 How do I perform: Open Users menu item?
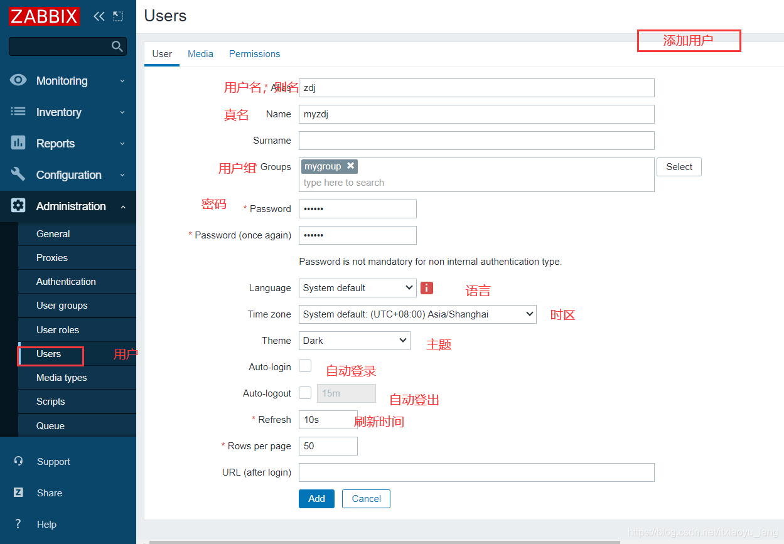tap(77, 354)
